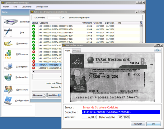This screenshot has height=129, width=164.
Task: Open the Numériser scanner icon in the menu
Action: (x=11, y=22)
